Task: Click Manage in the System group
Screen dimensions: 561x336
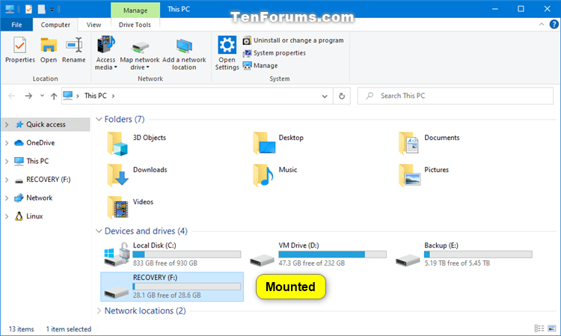Action: point(260,66)
